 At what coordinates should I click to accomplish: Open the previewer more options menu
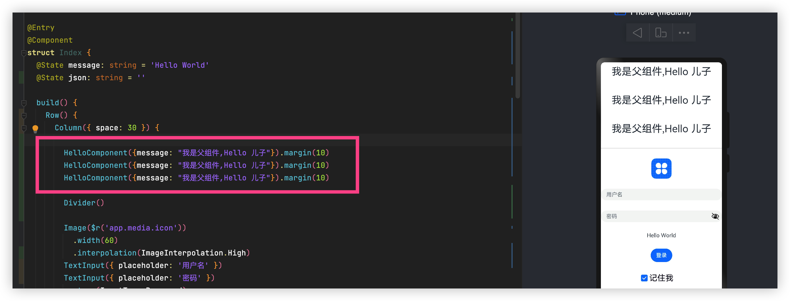click(x=683, y=32)
